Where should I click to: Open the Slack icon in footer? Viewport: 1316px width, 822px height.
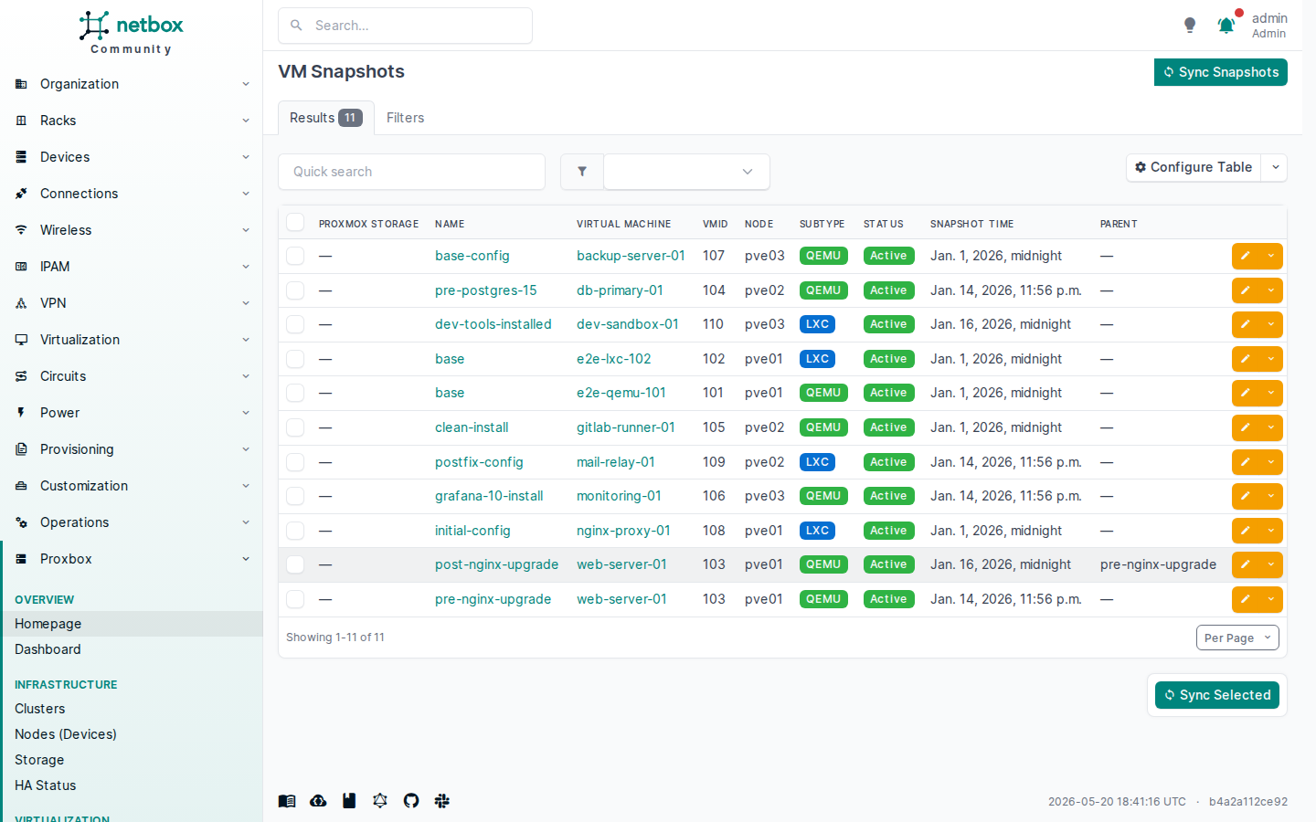[x=442, y=801]
